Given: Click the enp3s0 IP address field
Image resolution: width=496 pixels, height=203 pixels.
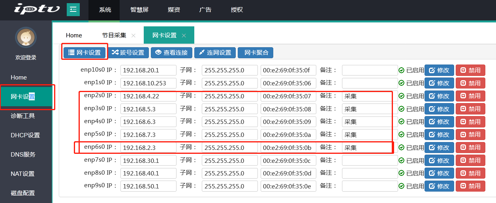Looking at the screenshot, I should coord(148,109).
